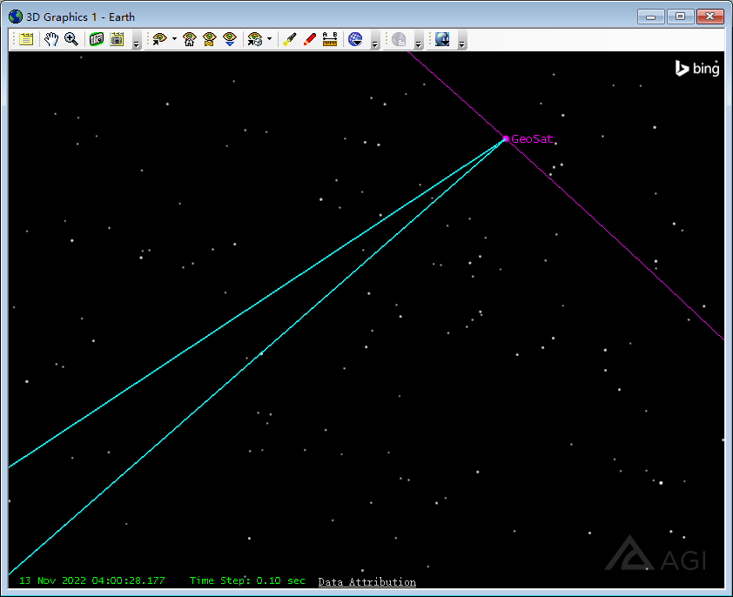
Task: Open the 3D Graphics properties icon
Action: click(27, 39)
